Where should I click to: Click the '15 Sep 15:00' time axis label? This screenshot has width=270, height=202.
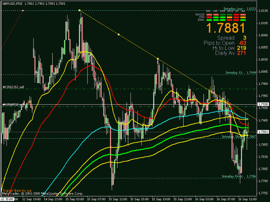click(x=140, y=199)
